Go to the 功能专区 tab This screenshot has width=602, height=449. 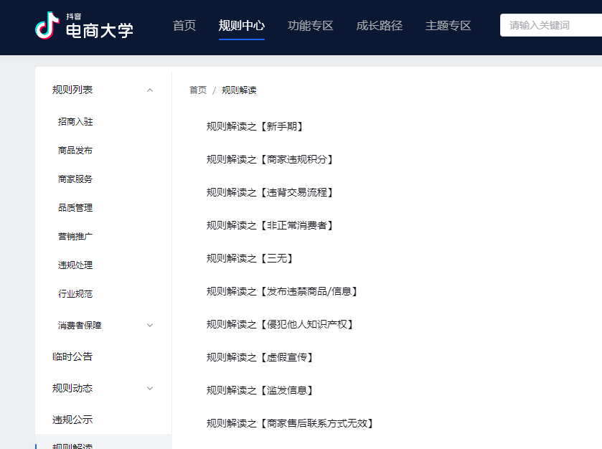(x=310, y=26)
